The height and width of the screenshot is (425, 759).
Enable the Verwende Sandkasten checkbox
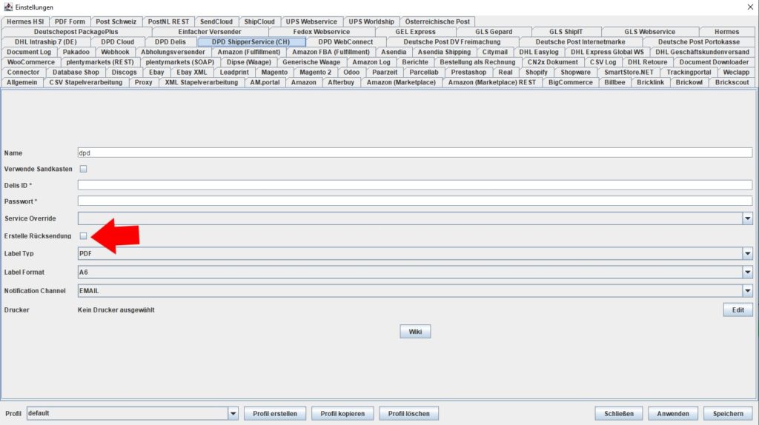point(83,169)
